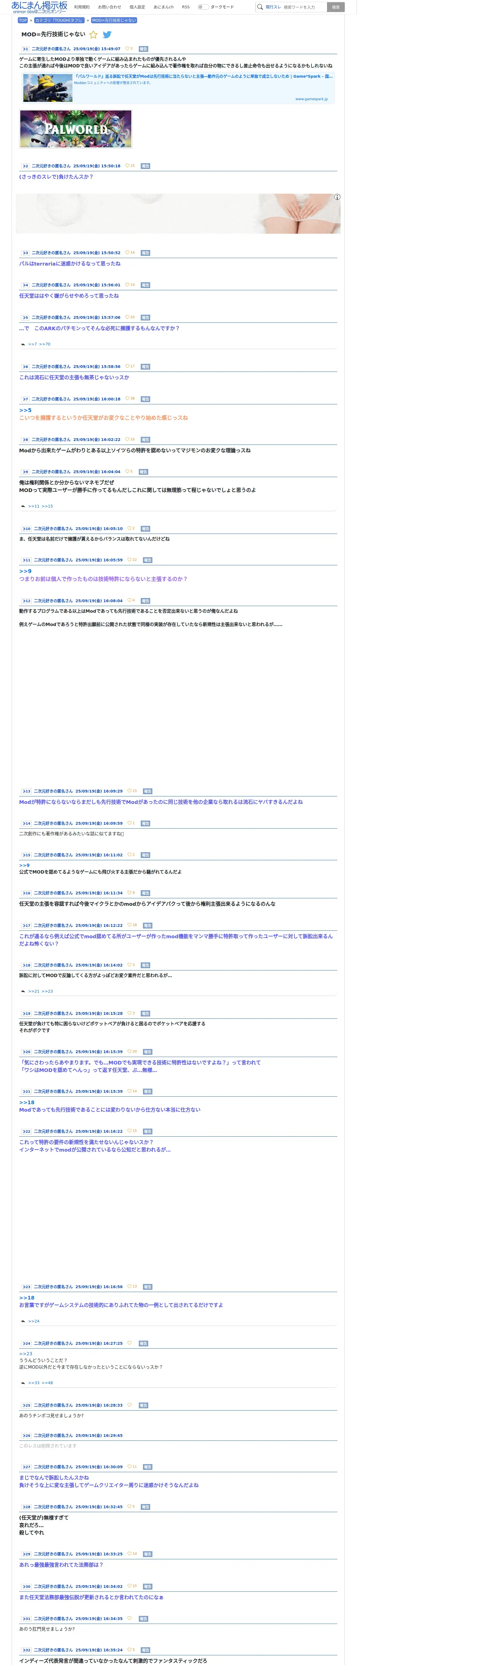Click the anchor number badge of post 8
This screenshot has height=1665, width=503.
25,440
